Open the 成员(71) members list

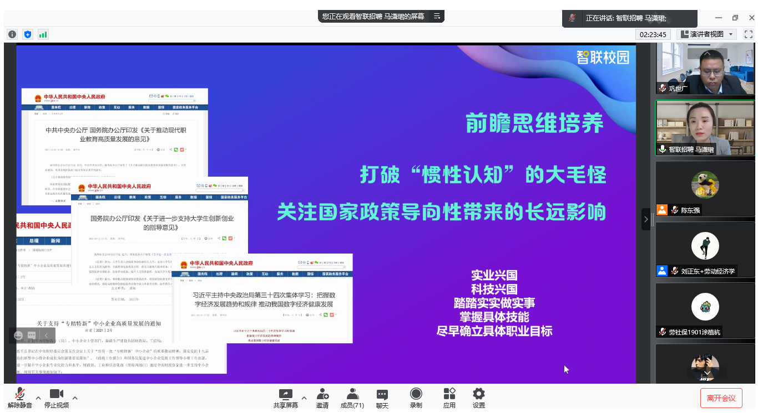tap(352, 398)
